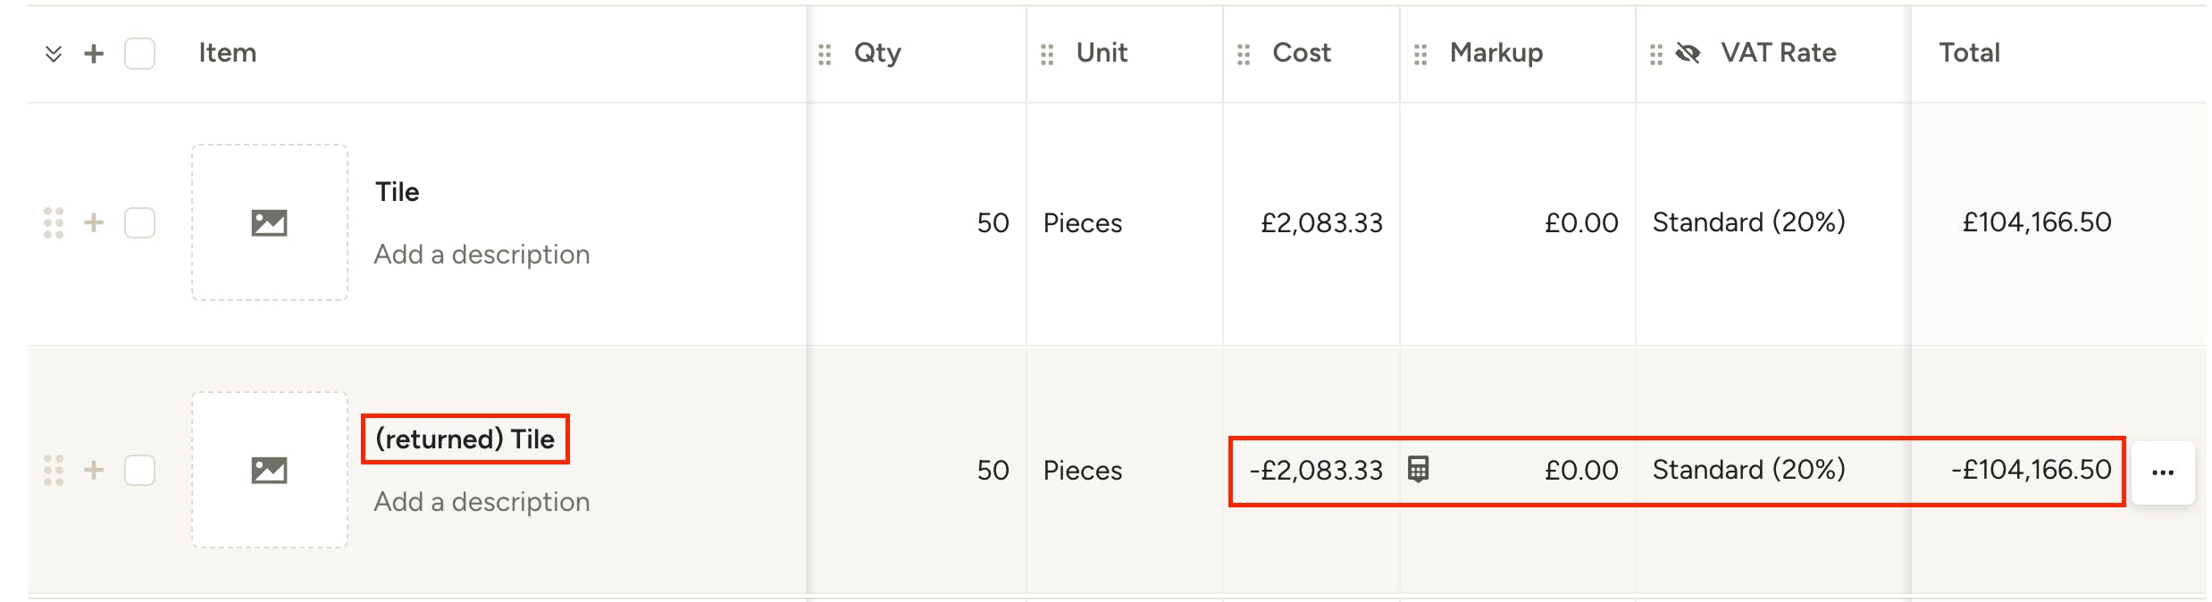Open the three-dot menu for returned Tile
This screenshot has height=602, width=2212.
2162,472
